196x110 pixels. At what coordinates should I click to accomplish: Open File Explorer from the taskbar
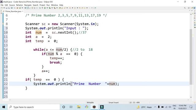pos(79,107)
